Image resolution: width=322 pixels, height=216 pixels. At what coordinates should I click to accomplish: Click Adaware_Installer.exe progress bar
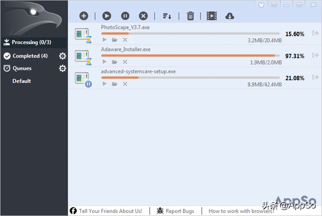click(190, 55)
